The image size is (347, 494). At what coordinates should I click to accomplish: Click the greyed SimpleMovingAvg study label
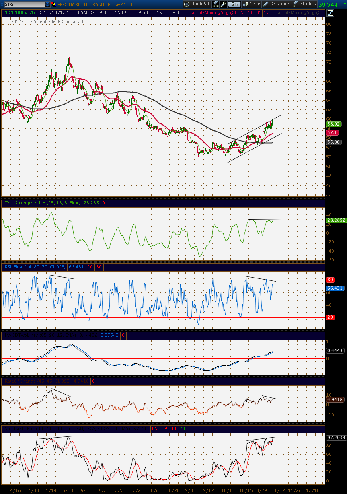pos(300,13)
